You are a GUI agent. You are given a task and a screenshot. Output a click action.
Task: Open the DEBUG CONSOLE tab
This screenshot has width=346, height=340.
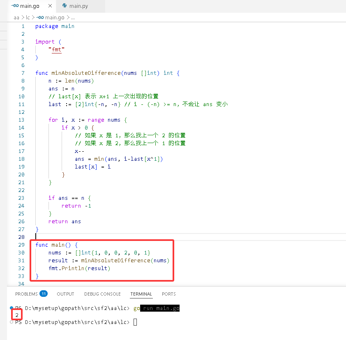pos(102,294)
